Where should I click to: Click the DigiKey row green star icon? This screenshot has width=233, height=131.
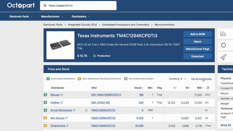tap(45, 102)
